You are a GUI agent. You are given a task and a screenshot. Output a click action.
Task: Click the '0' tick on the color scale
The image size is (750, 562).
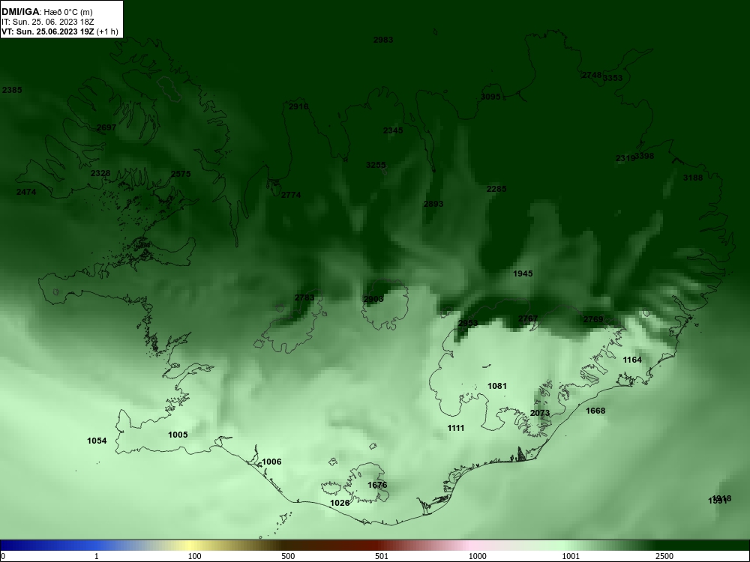[x=3, y=556]
